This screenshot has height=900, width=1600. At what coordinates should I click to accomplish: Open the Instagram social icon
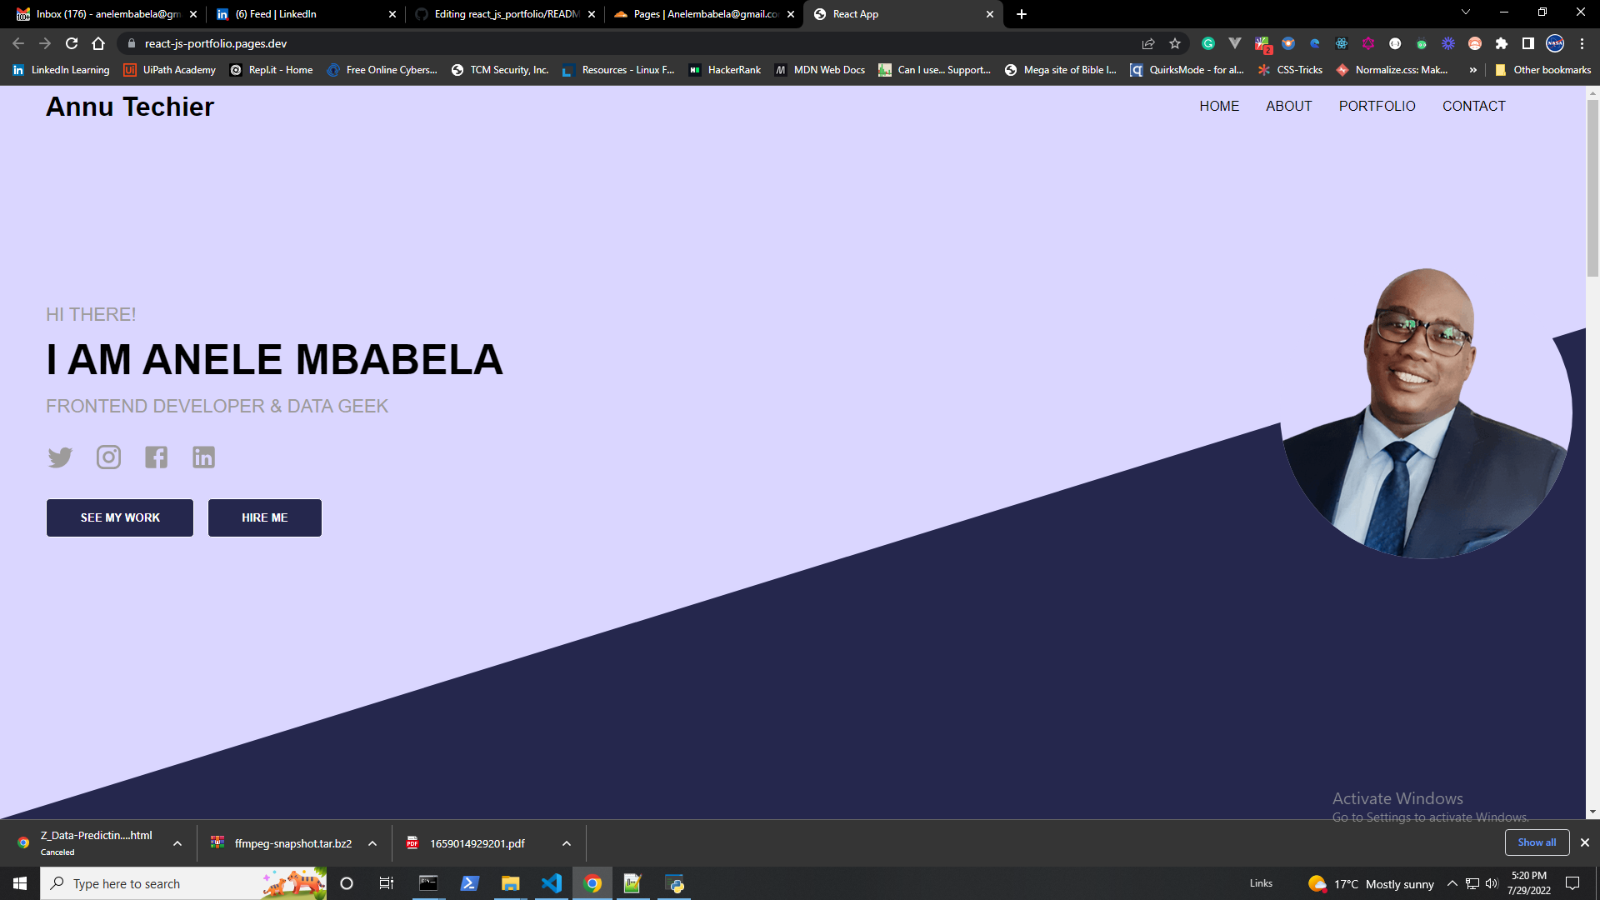coord(108,457)
